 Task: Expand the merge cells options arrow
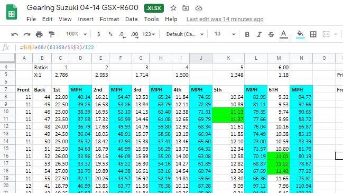[336, 34]
